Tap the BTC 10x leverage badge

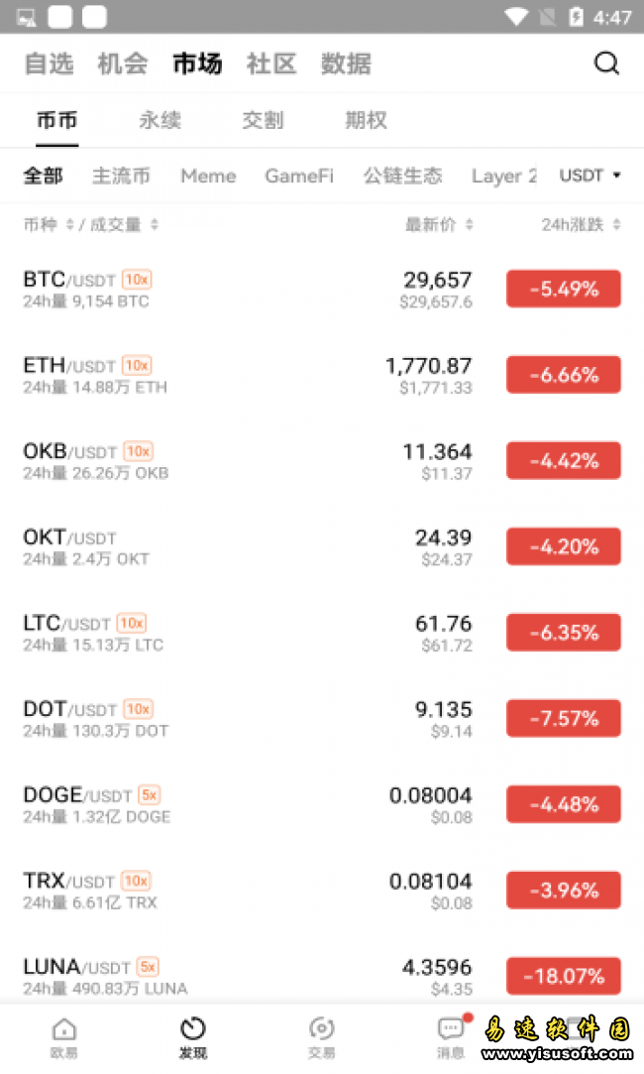click(137, 280)
